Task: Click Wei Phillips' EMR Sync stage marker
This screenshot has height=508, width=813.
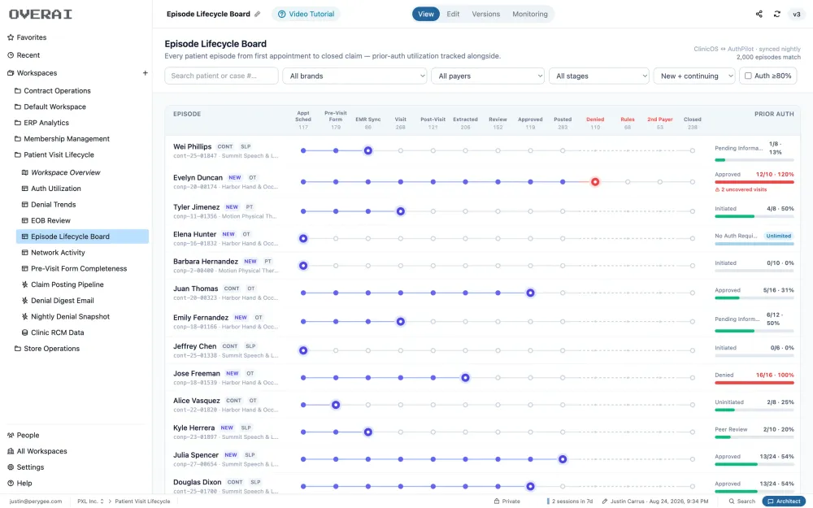Action: tap(368, 151)
